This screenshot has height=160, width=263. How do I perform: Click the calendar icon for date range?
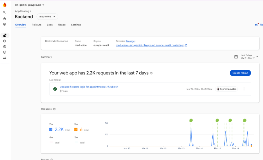[236, 57]
